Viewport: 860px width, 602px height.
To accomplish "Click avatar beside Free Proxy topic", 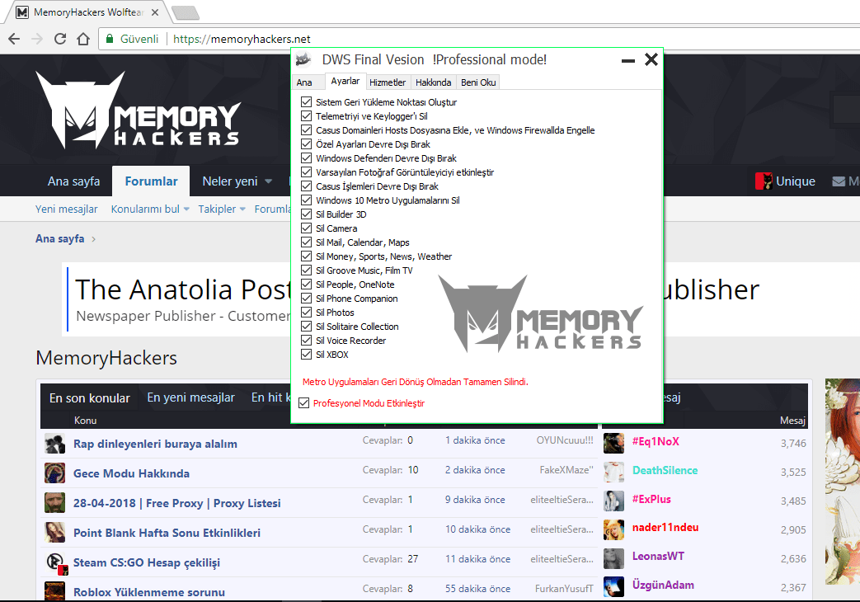I will pos(55,503).
